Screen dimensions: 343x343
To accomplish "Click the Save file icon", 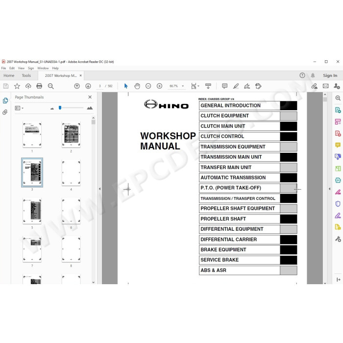I will (x=6, y=86).
